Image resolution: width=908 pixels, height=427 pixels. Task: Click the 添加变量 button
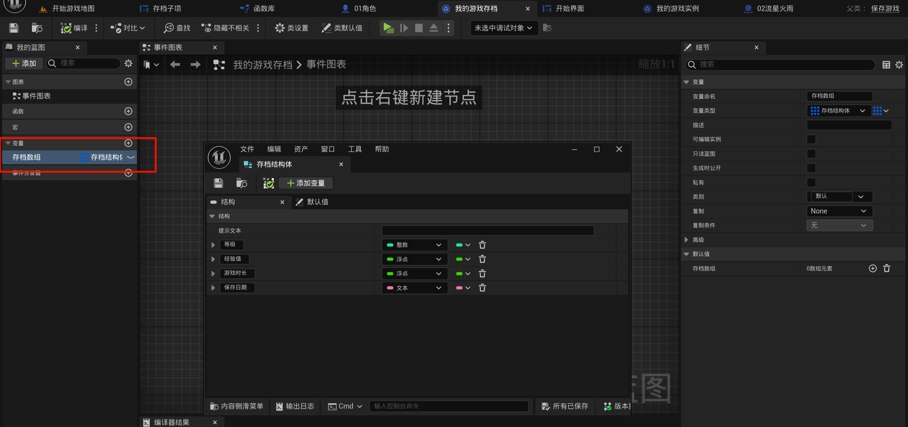306,183
